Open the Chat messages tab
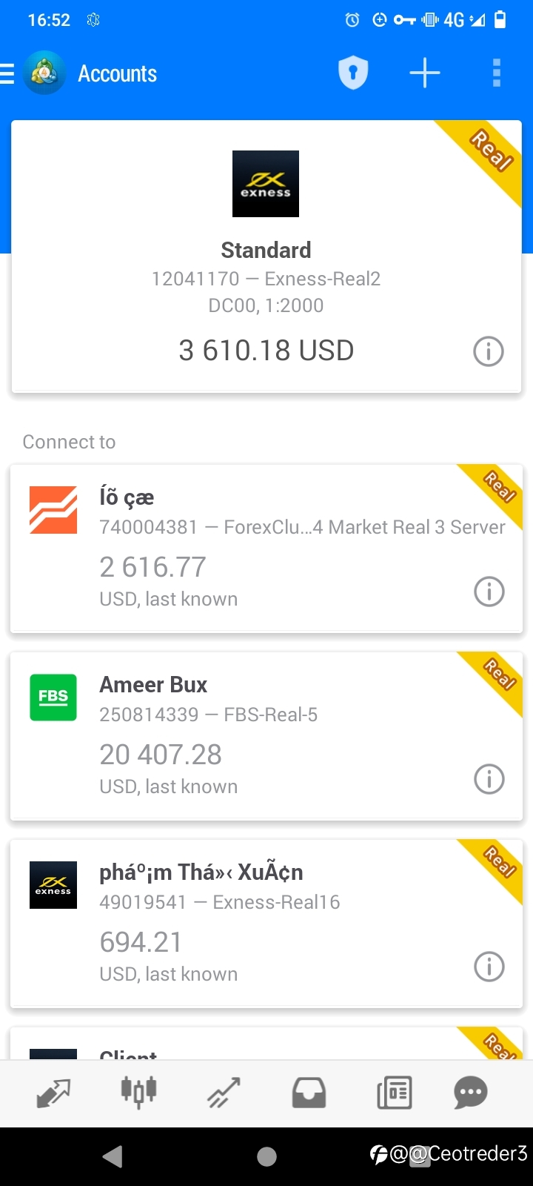The image size is (533, 1186). coord(471,1093)
